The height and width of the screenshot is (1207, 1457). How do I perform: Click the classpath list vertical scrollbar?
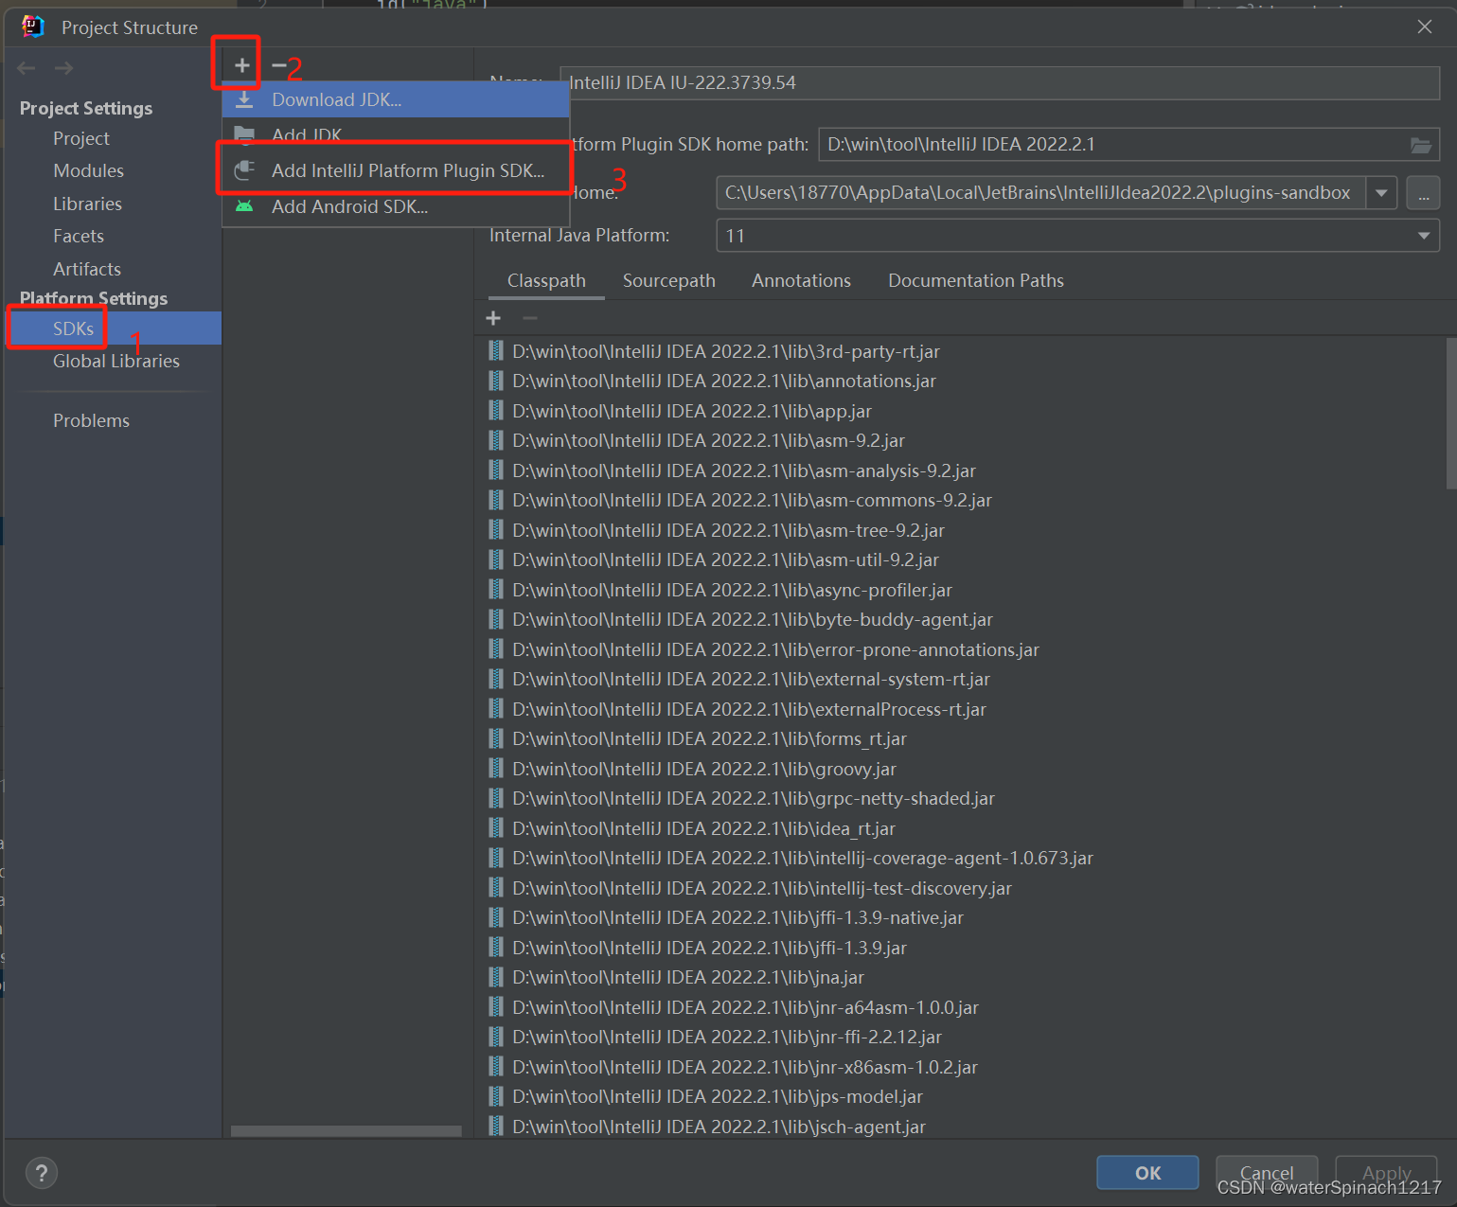(1451, 413)
